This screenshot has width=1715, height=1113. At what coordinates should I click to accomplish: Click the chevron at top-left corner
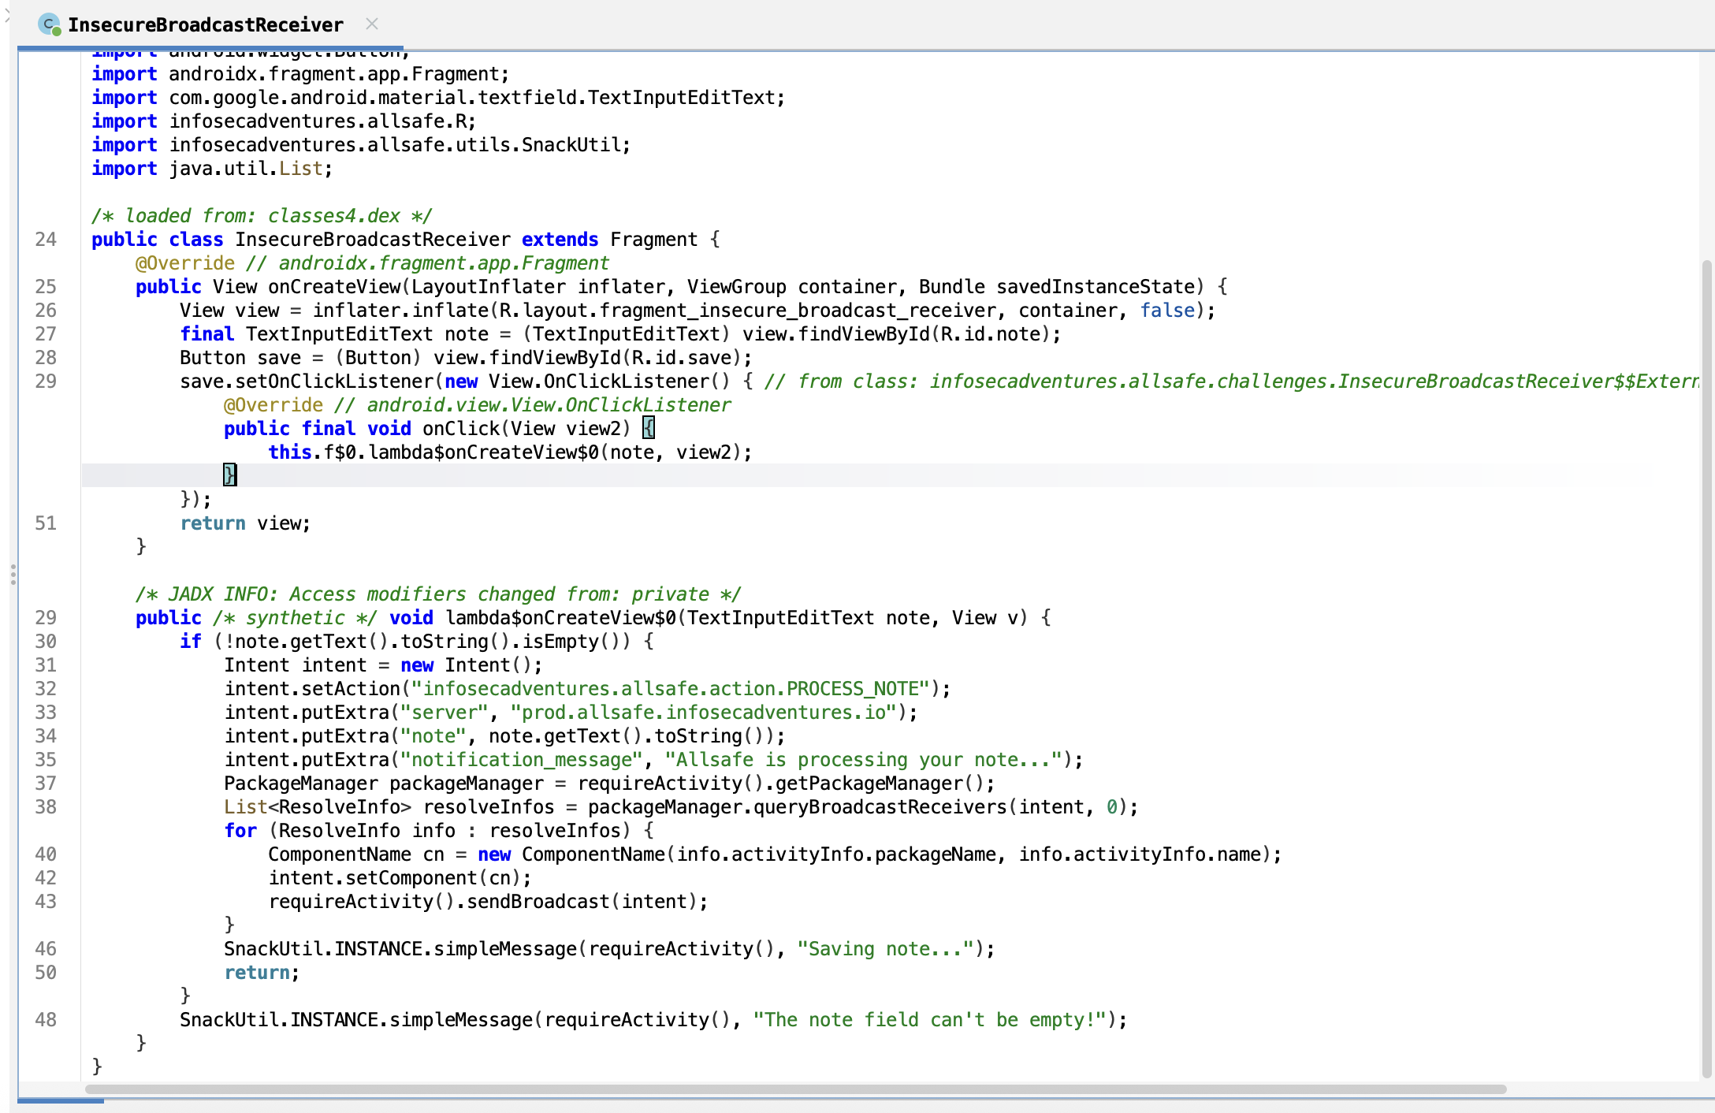[6, 16]
